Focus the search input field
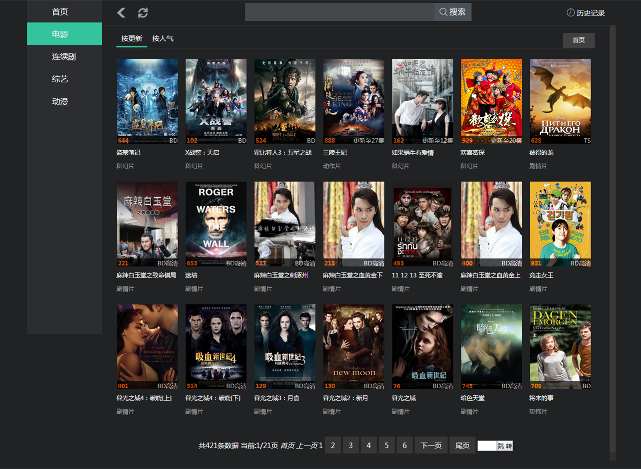The image size is (641, 469). pyautogui.click(x=340, y=12)
